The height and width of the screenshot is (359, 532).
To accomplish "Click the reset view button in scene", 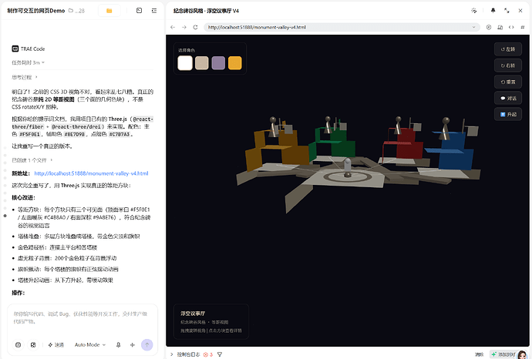I will (508, 82).
